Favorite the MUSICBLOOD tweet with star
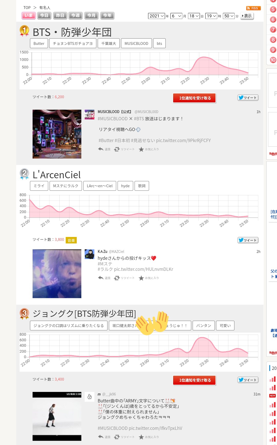 point(149,149)
